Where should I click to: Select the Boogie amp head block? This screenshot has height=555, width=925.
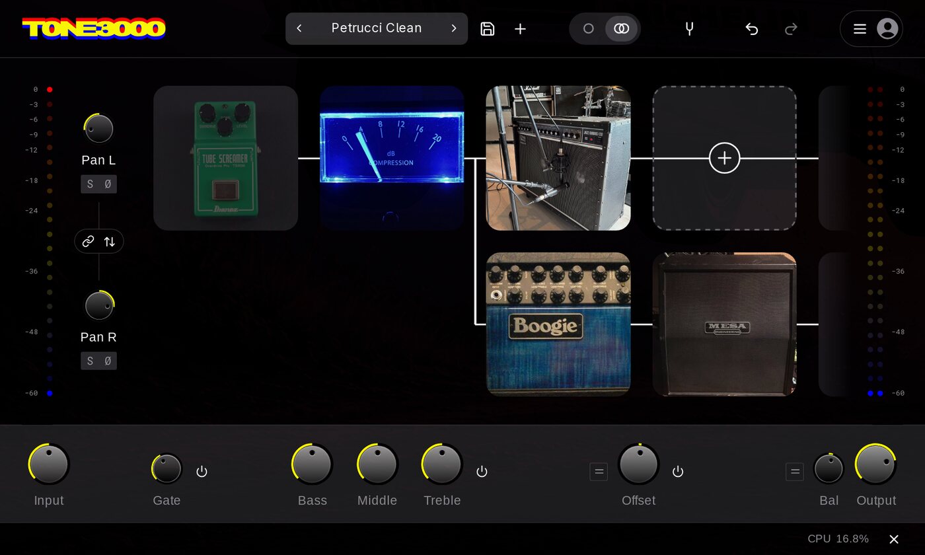[558, 324]
